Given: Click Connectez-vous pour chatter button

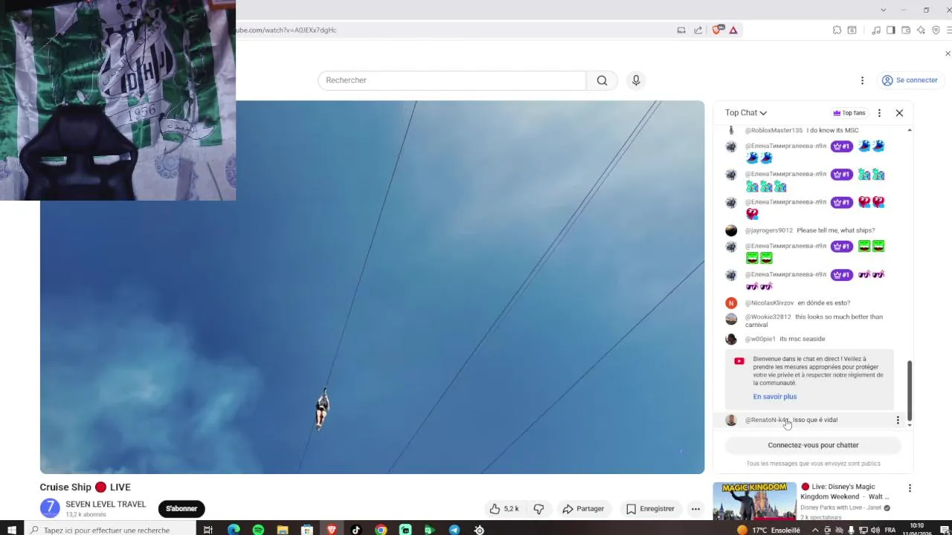Looking at the screenshot, I should (813, 445).
